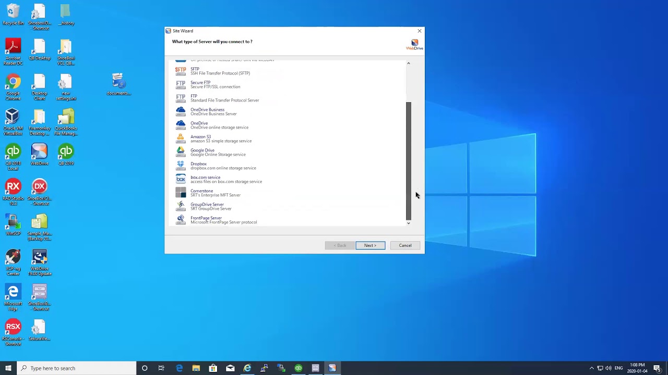Choose the Amazon S3 icon
The image size is (668, 375).
coord(181,139)
